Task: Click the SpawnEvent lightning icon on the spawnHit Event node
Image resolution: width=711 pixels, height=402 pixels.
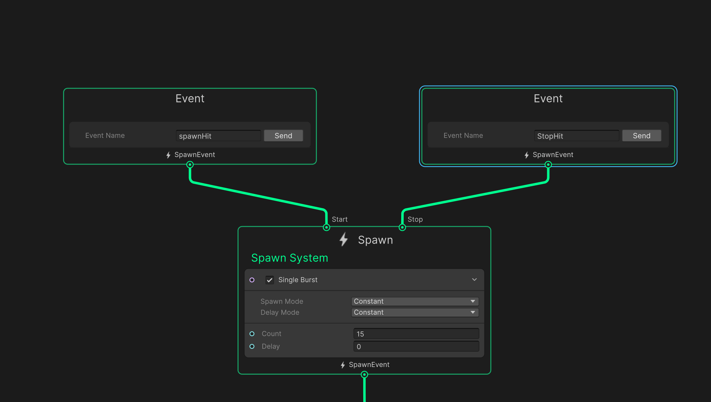Action: click(168, 155)
